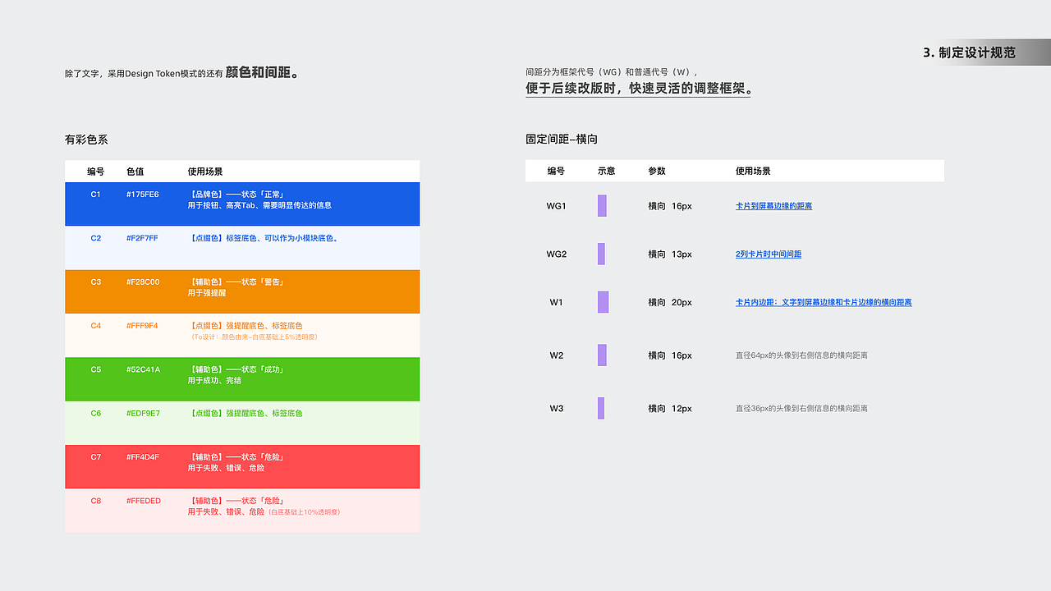Click the W3 code label
The image size is (1051, 591).
557,408
